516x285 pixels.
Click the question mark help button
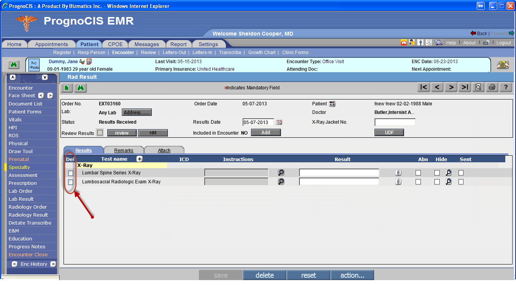click(x=506, y=87)
